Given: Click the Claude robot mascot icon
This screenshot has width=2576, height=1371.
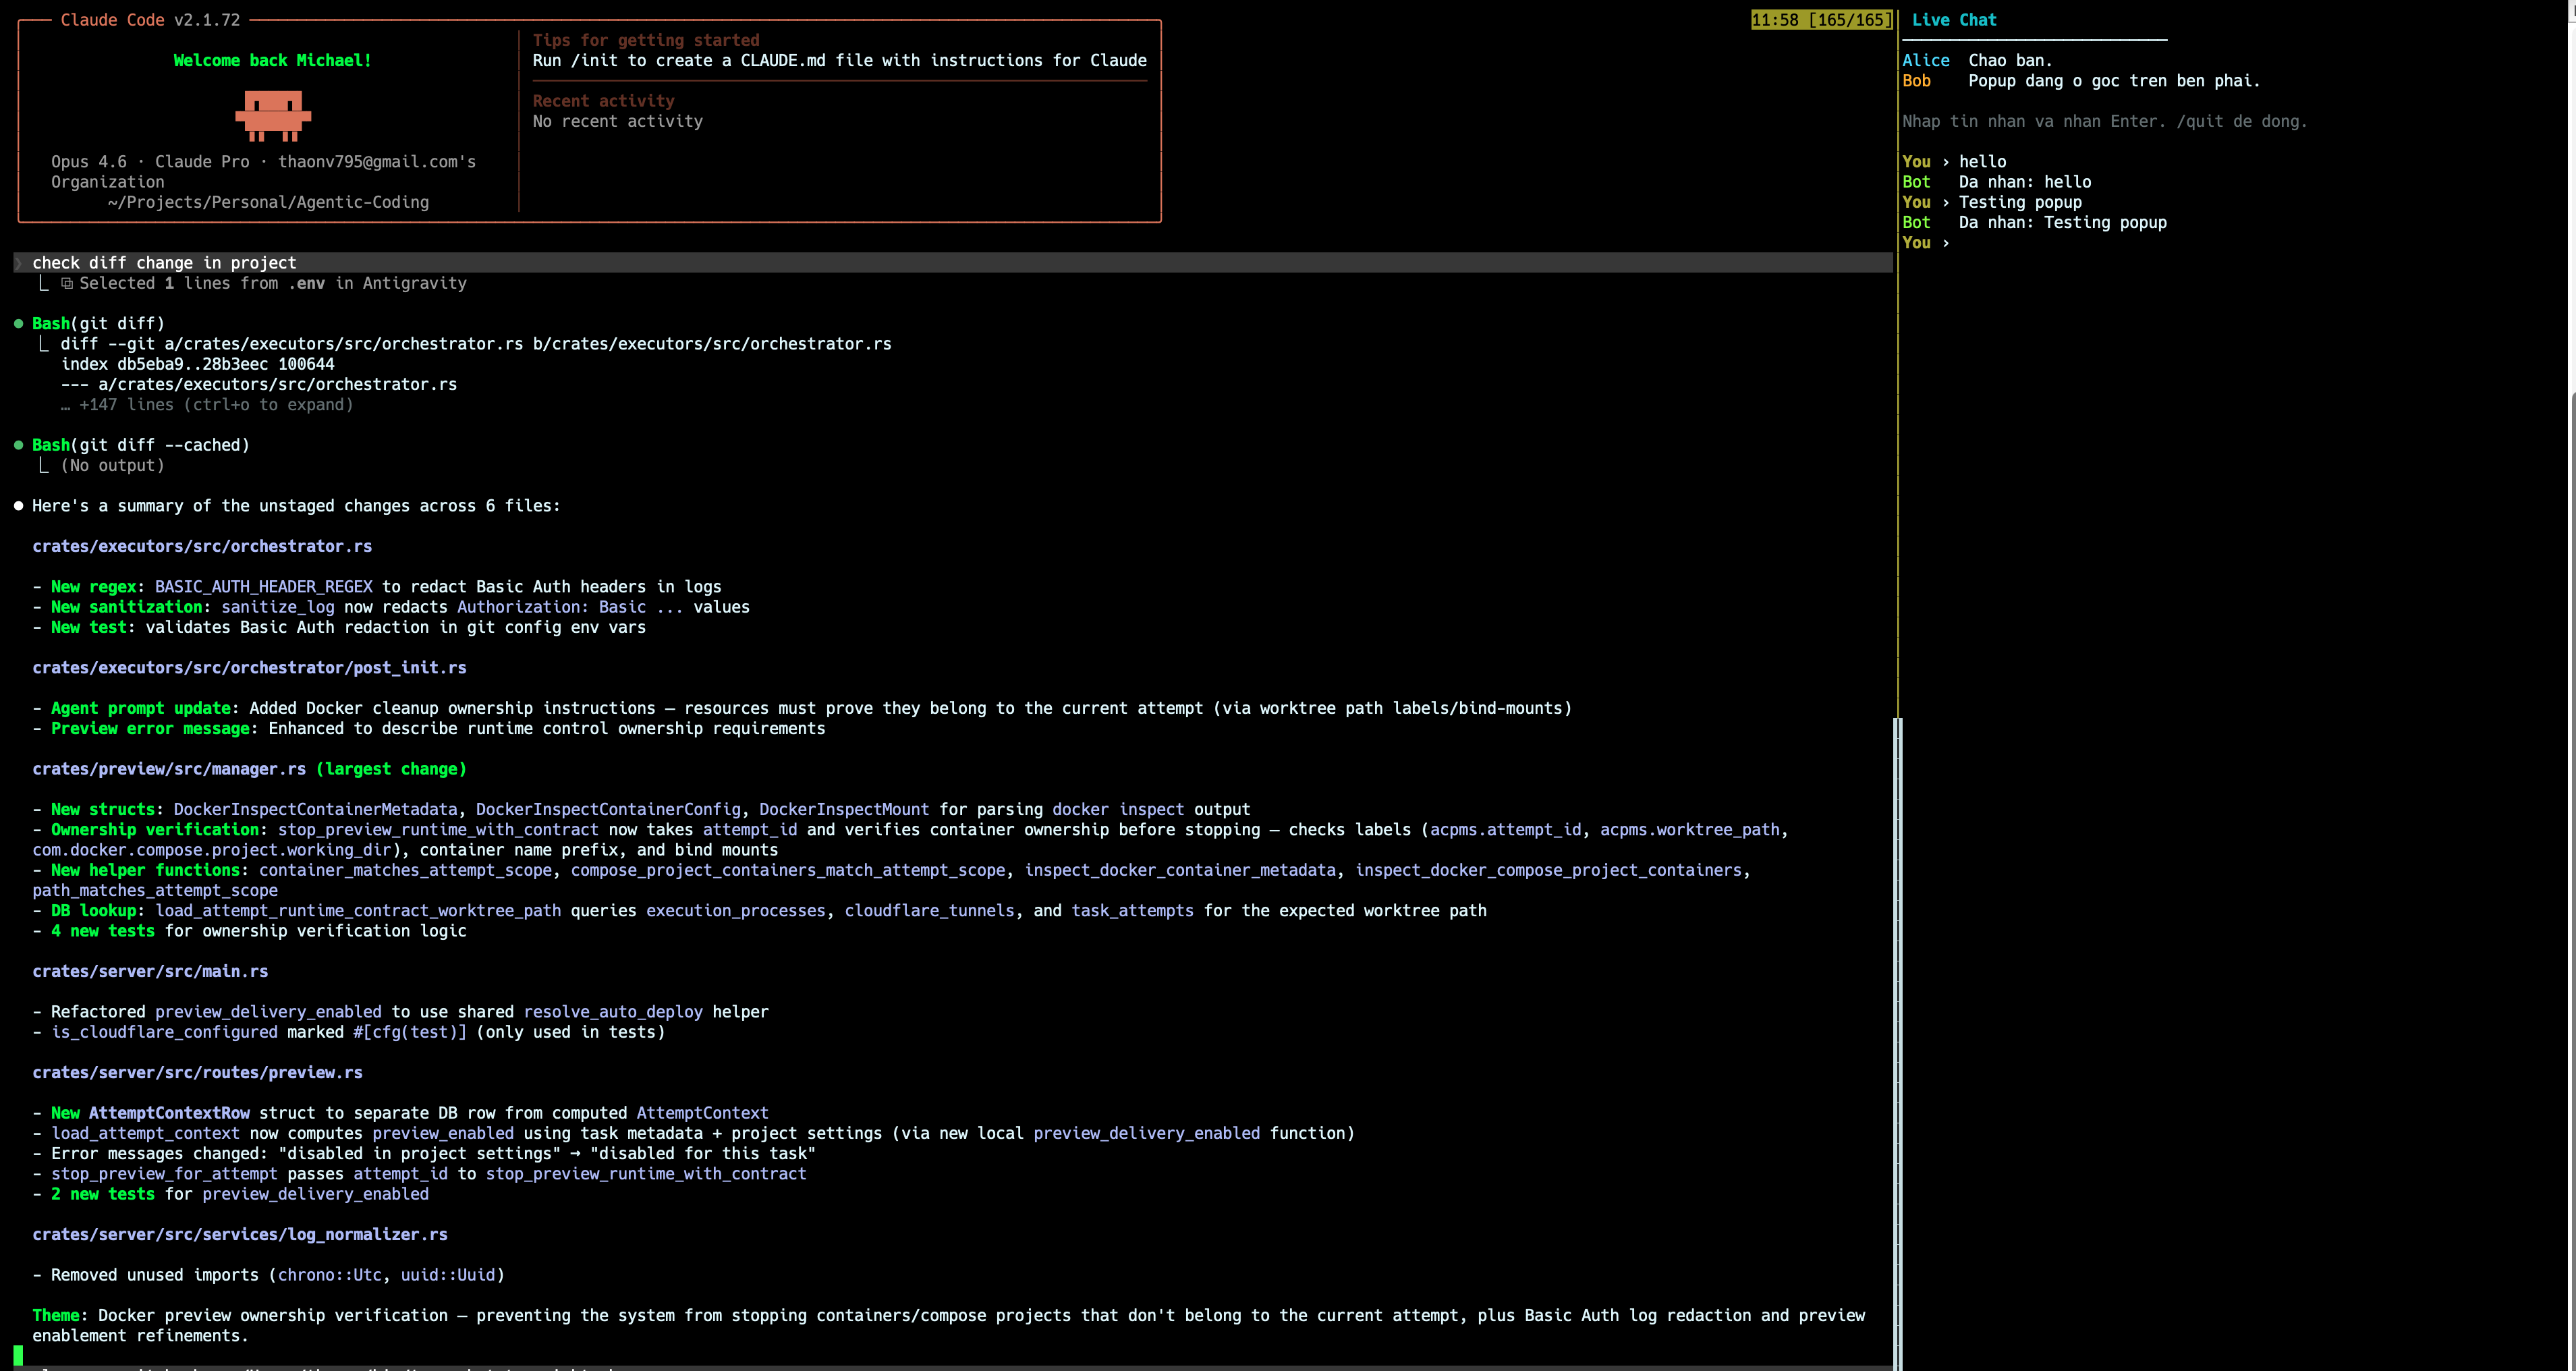Looking at the screenshot, I should pos(272,113).
